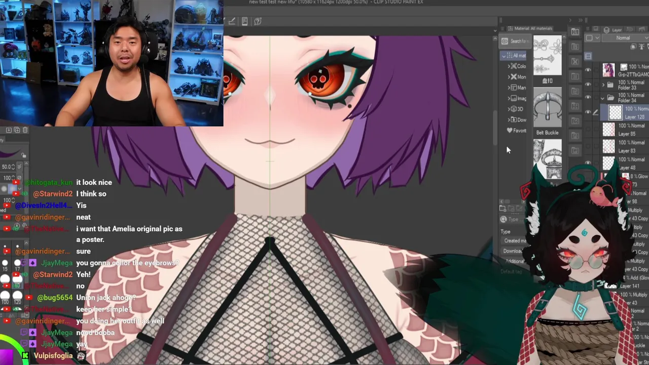The width and height of the screenshot is (649, 365).
Task: Expand the Manga material category
Action: [x=509, y=88]
